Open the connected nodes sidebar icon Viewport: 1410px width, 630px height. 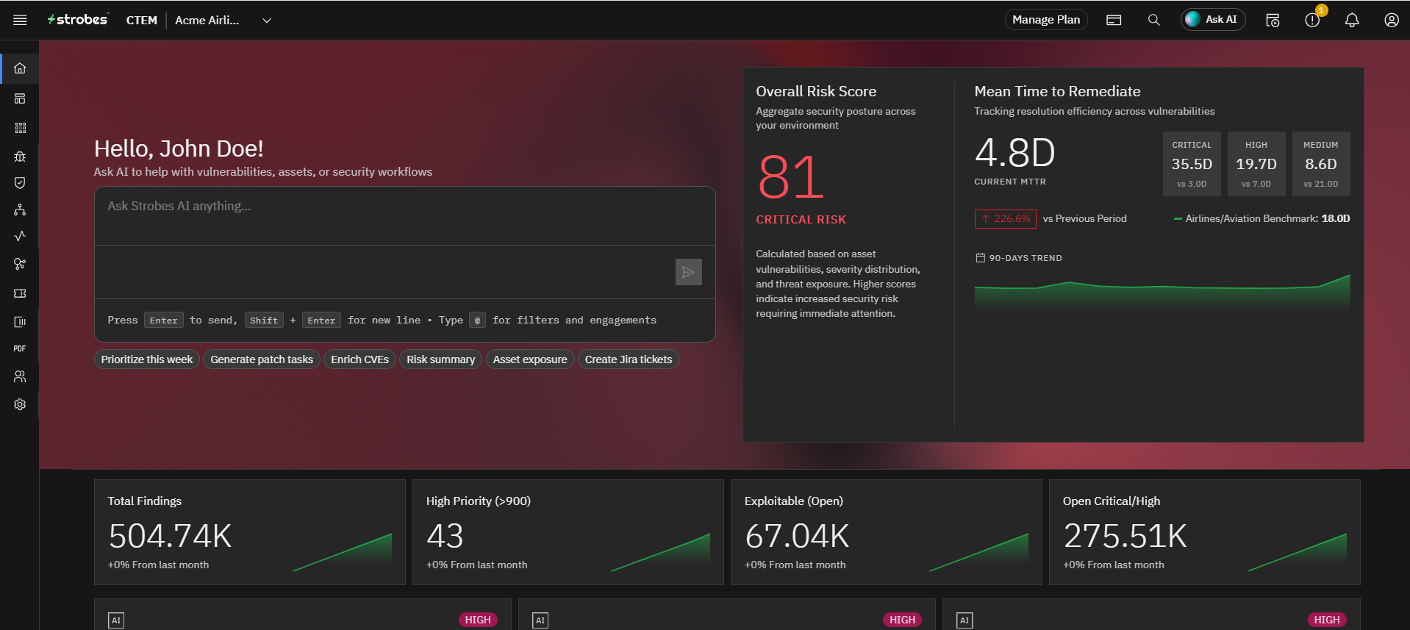(20, 264)
